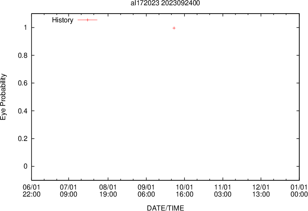This screenshot has width=308, height=211.
Task: Click the 09/01 06:00 x-axis tick label
Action: click(x=146, y=190)
